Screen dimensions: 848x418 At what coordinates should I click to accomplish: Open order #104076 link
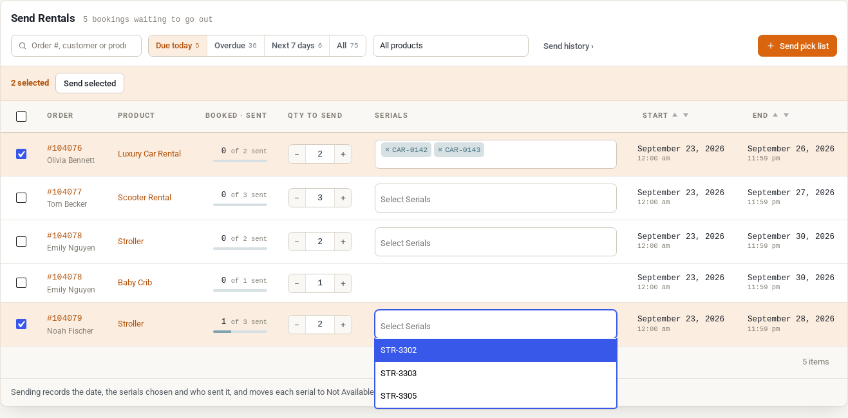click(x=64, y=148)
